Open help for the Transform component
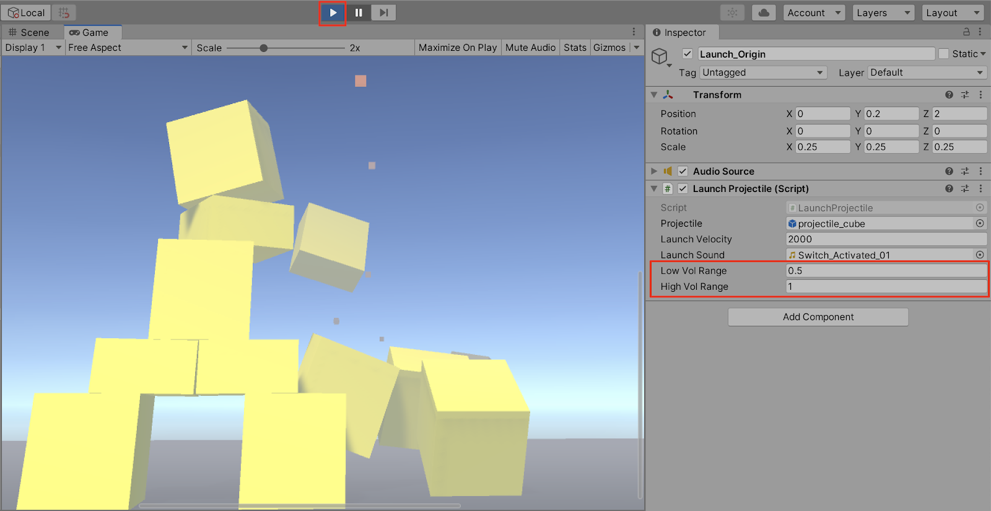The image size is (991, 511). pyautogui.click(x=949, y=95)
